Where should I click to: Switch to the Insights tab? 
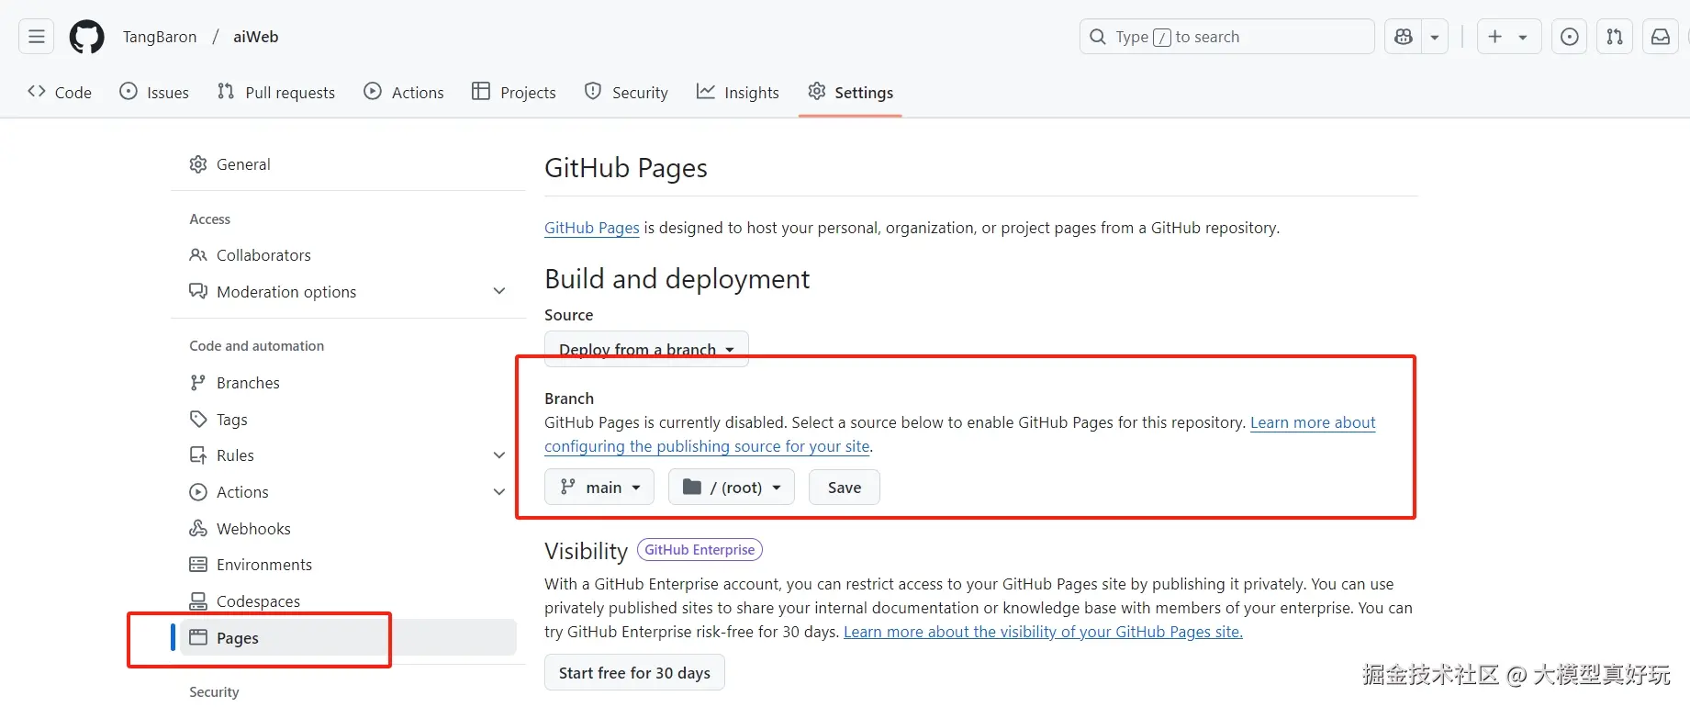(x=738, y=92)
